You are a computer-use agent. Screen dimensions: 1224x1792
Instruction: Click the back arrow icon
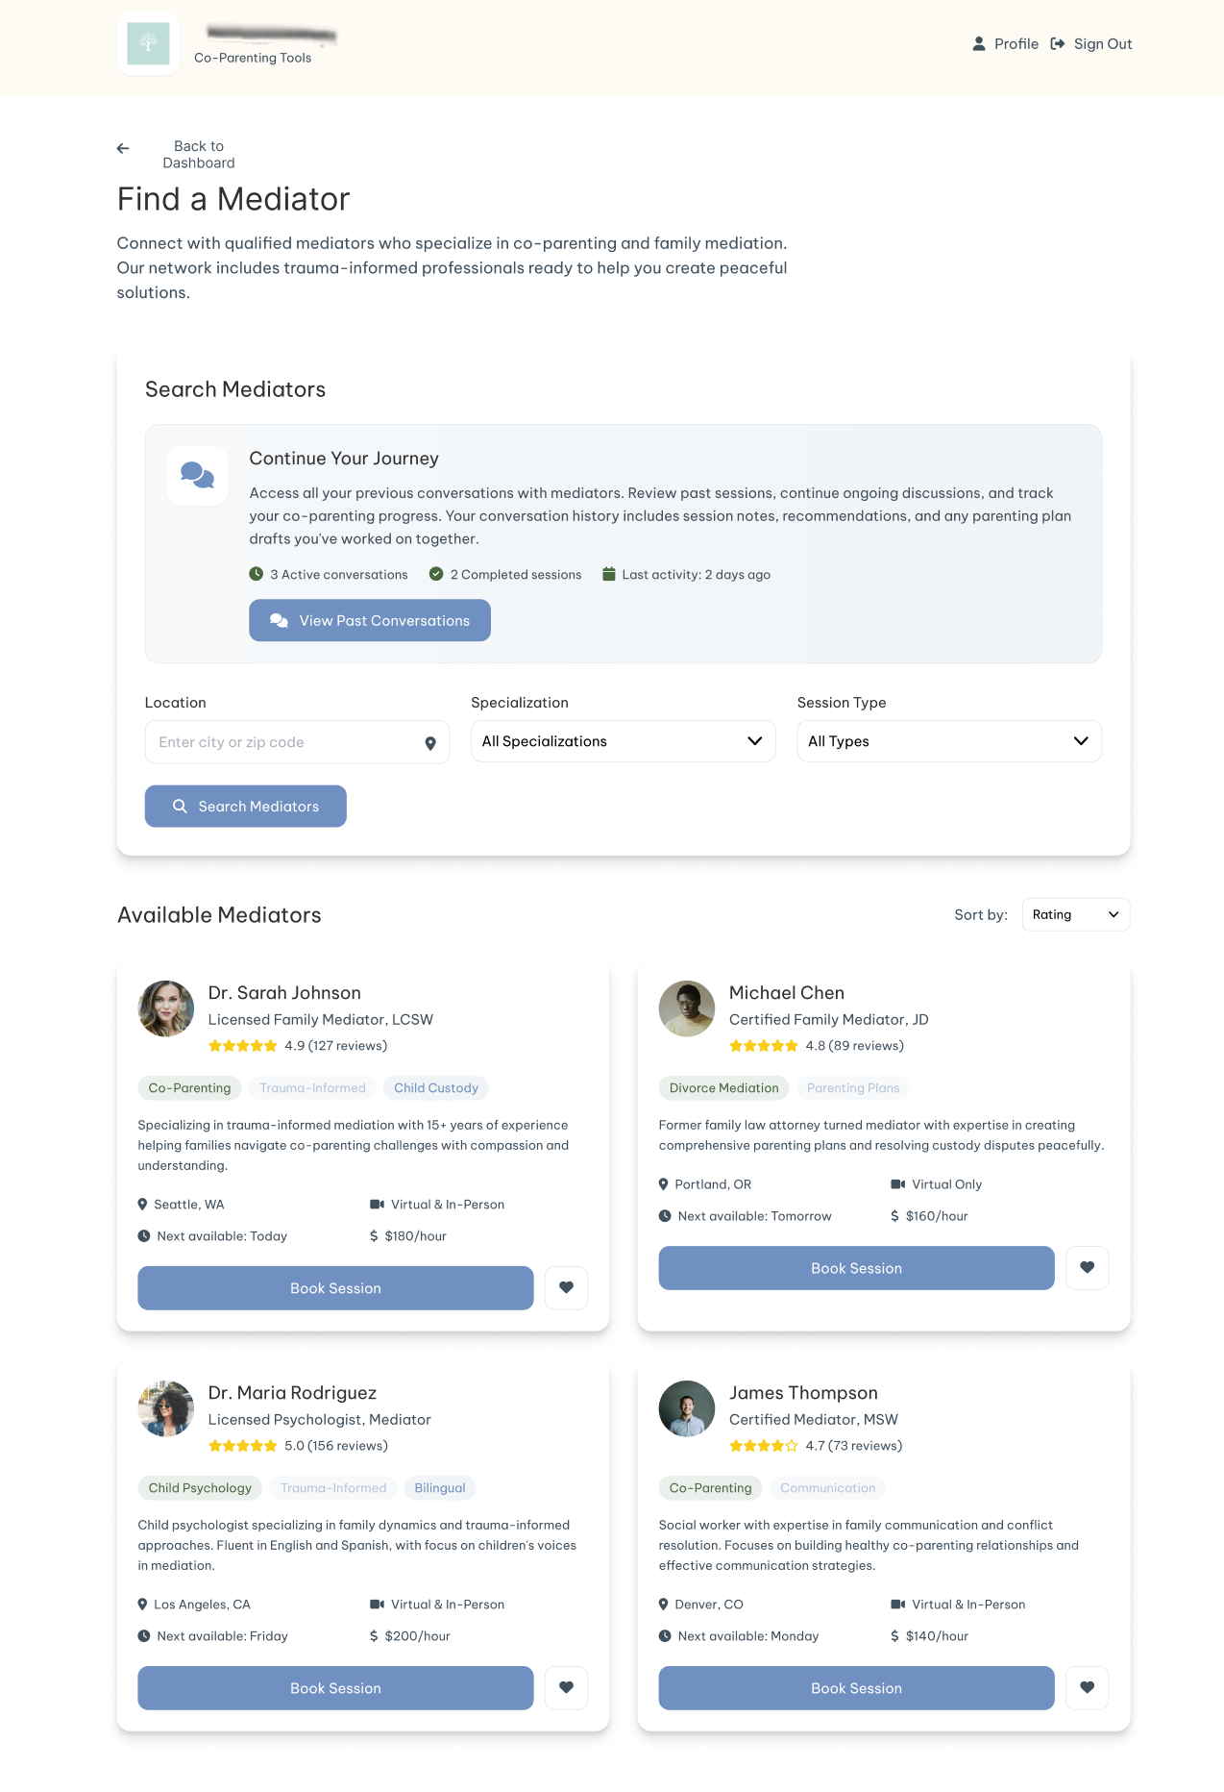pyautogui.click(x=123, y=148)
